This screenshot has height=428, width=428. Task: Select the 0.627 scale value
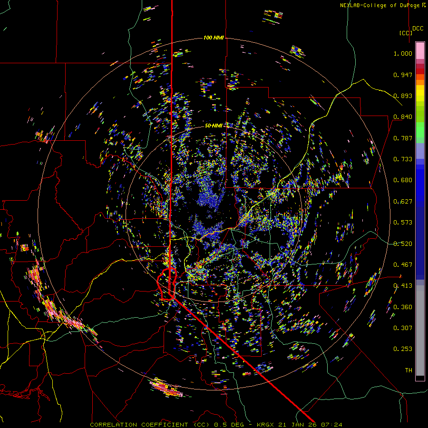[x=403, y=202]
